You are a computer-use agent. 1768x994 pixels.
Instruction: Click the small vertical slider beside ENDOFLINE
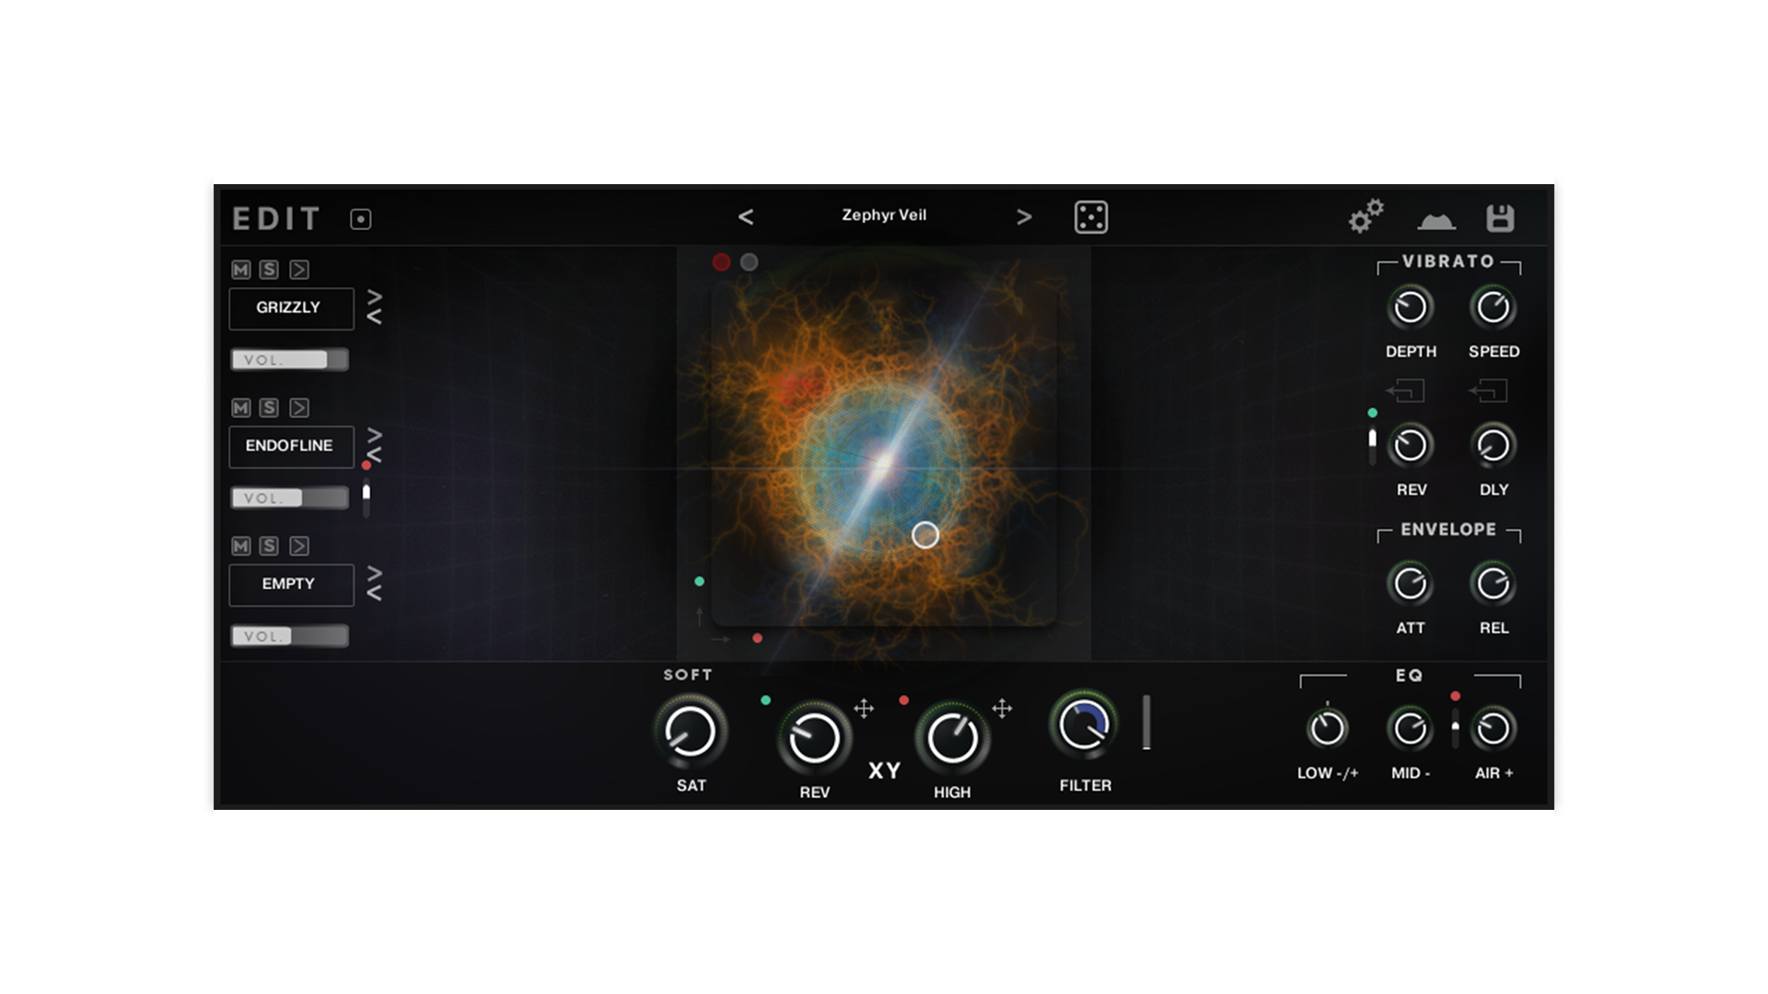(366, 500)
